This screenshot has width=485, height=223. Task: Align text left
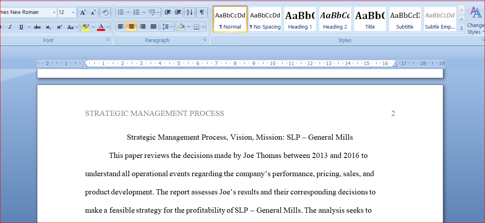(121, 27)
